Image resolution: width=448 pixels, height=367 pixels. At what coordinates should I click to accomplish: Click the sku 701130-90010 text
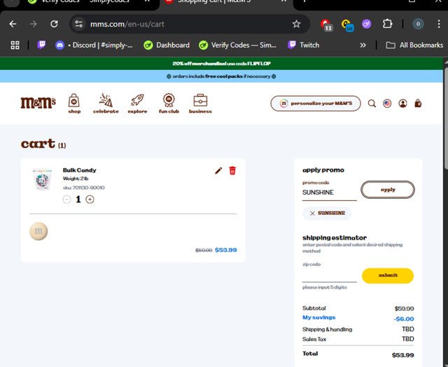point(84,188)
